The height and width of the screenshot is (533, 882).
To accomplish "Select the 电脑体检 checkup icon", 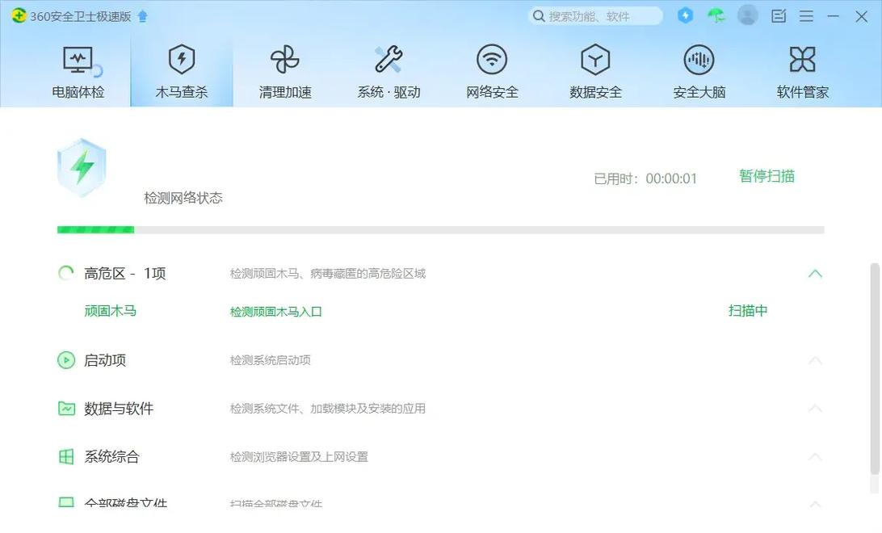I will pos(78,59).
